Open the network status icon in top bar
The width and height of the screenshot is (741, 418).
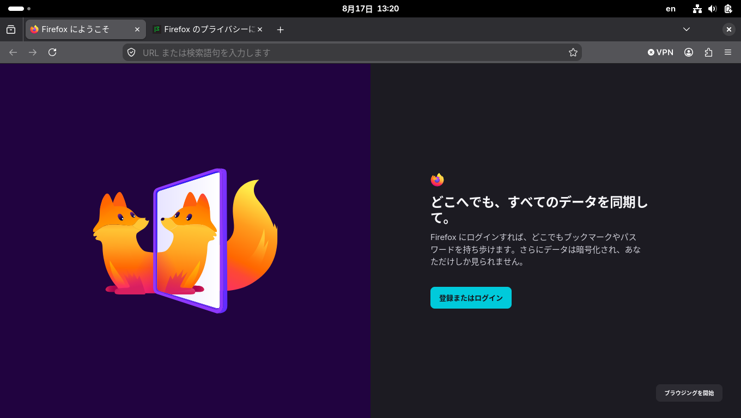[697, 9]
